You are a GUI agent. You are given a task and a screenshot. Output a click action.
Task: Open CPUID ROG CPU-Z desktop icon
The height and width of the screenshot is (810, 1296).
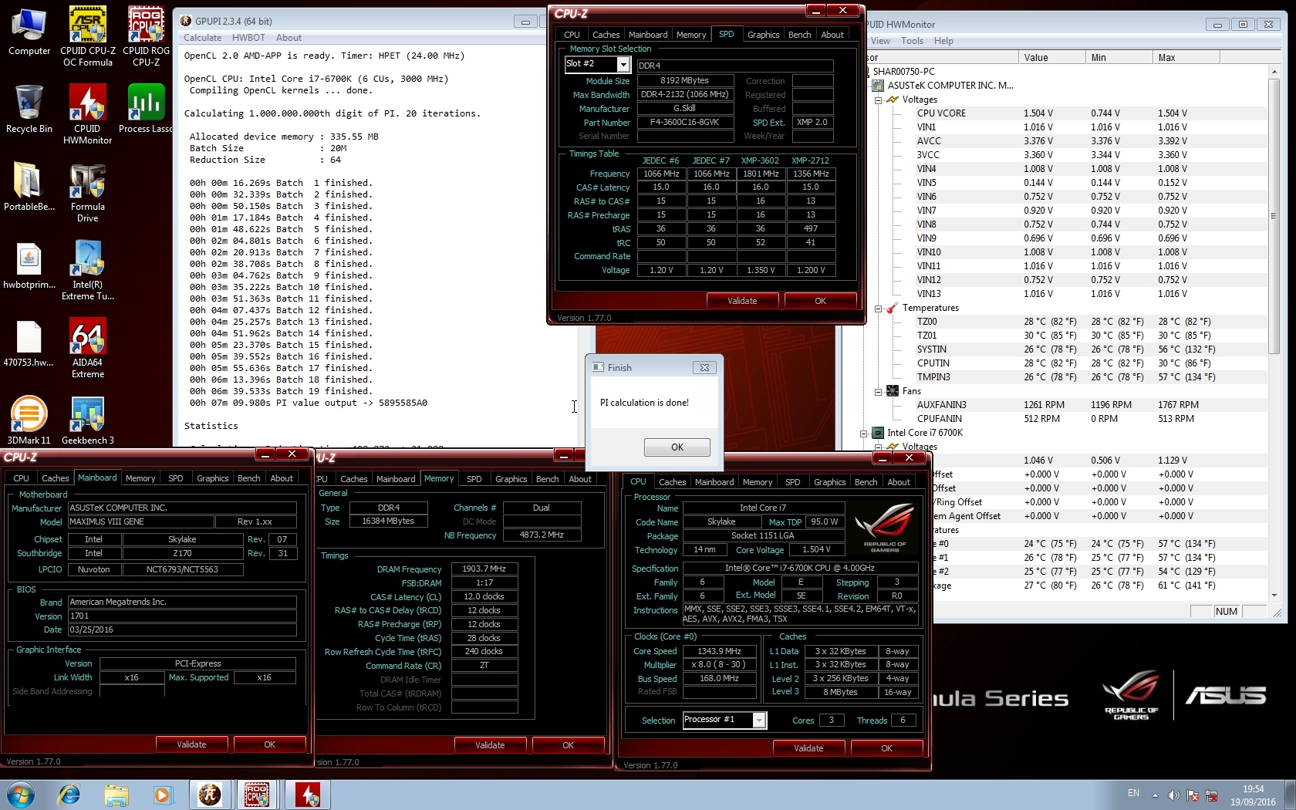click(146, 36)
